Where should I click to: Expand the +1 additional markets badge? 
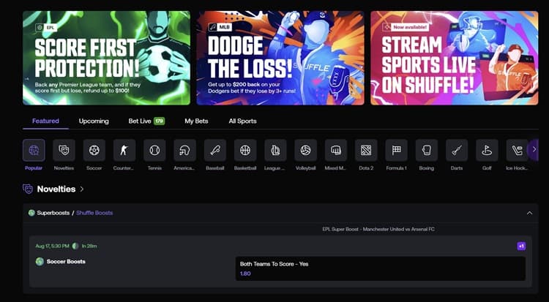click(521, 246)
